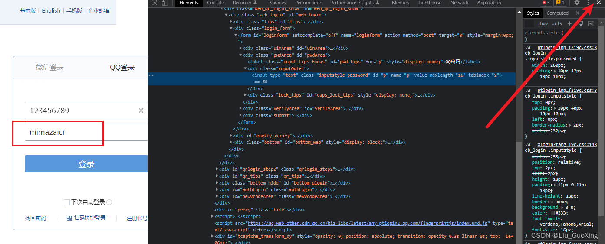Open the fingerprintjs index.umd.js script link
The width and height of the screenshot is (605, 244).
click(x=368, y=223)
